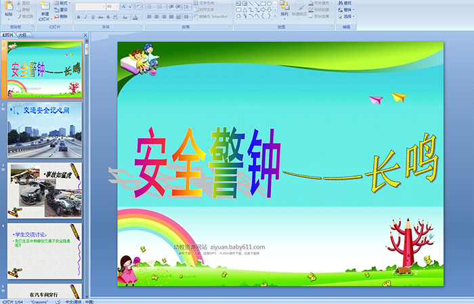Click the Increase Indent icon
Screen dimensions: 474x304
click(178, 6)
